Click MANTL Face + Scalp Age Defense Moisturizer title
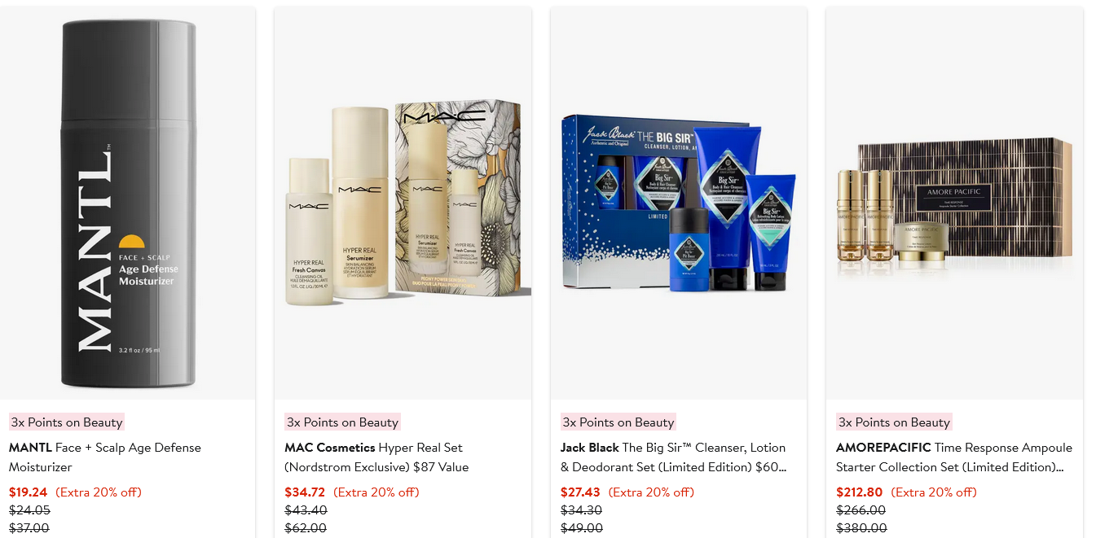The image size is (1096, 538). [x=105, y=457]
